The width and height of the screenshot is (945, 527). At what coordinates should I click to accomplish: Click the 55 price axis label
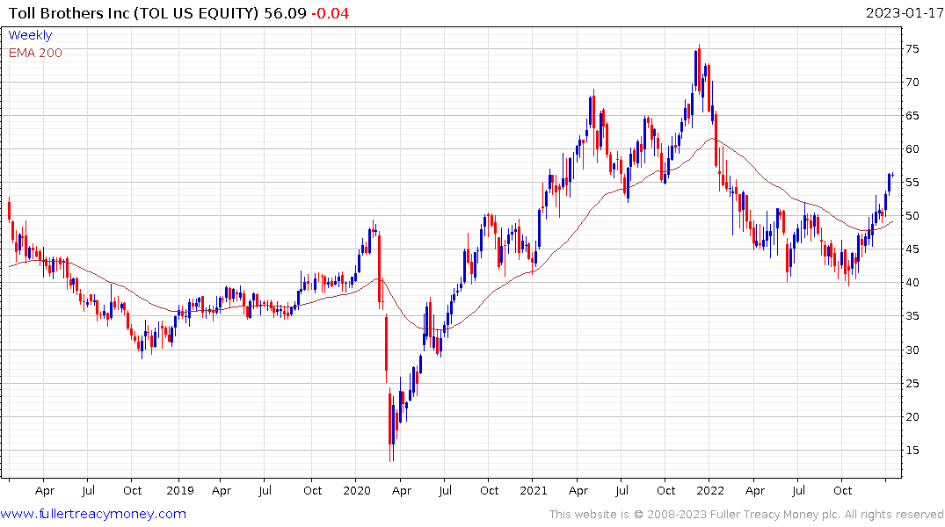tap(912, 183)
